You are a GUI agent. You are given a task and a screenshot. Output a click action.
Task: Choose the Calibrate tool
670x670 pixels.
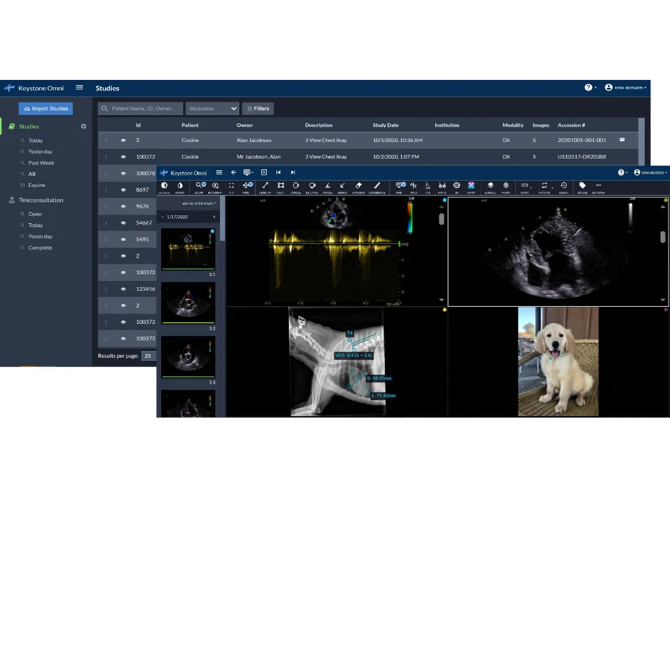[377, 186]
